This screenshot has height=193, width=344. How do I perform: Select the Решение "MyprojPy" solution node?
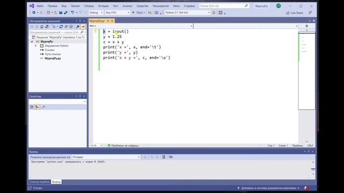tap(60, 38)
